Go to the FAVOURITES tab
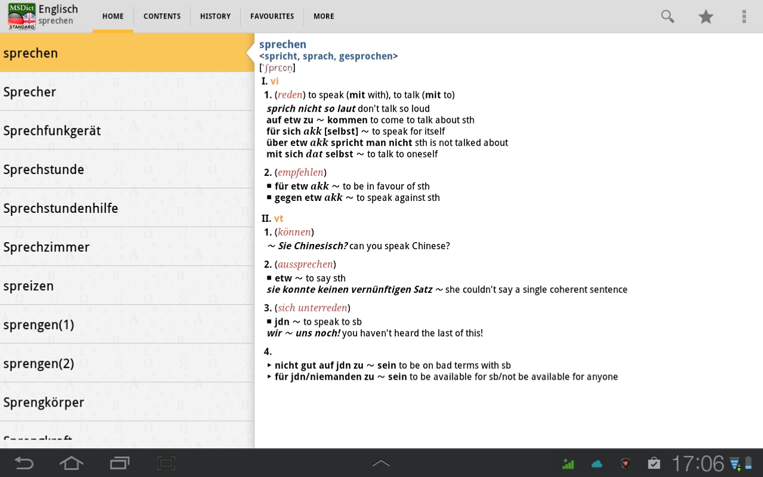The image size is (763, 477). (272, 17)
